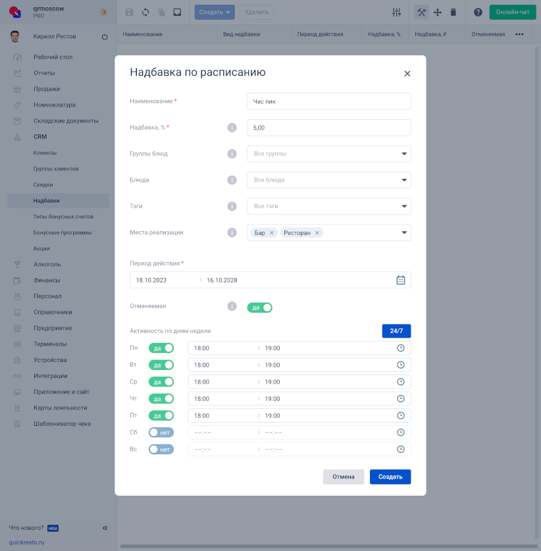541x551 pixels.
Task: Click the Наименование column header
Action: (143, 34)
